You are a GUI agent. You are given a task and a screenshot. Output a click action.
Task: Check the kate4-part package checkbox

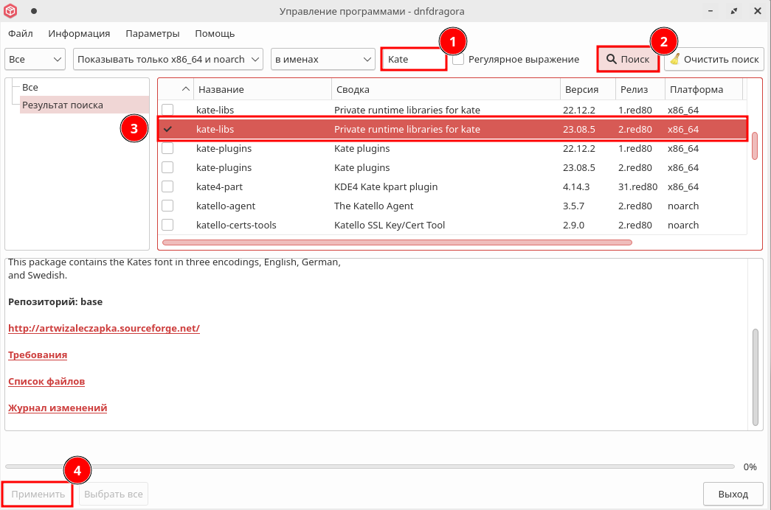167,186
